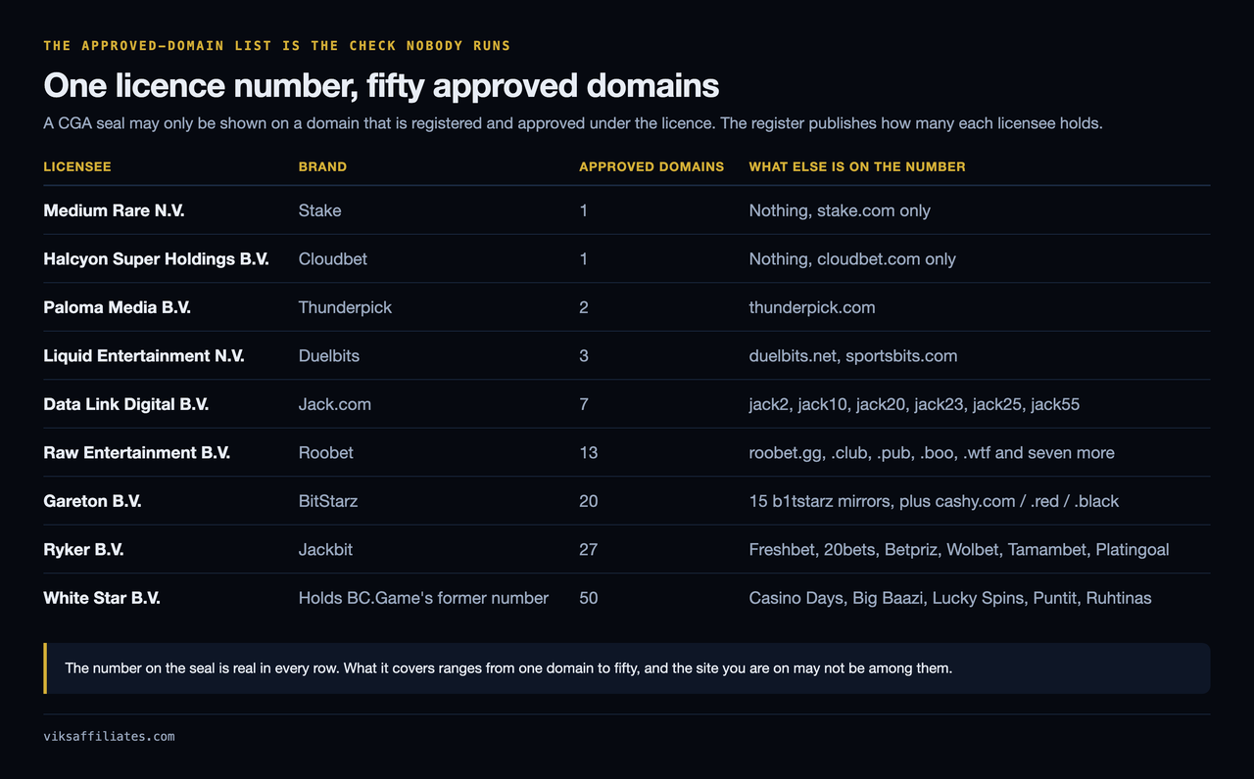Image resolution: width=1254 pixels, height=779 pixels.
Task: Click "duelbits.net, sportsbits.com" cell
Action: click(x=853, y=356)
